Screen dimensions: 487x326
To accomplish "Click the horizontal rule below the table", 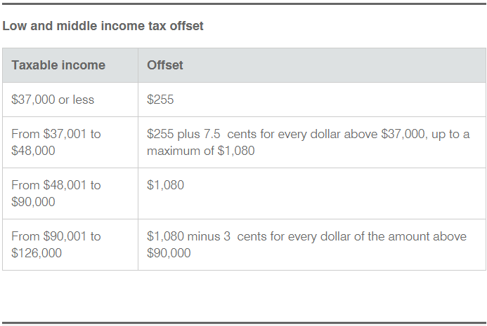I will [x=243, y=323].
